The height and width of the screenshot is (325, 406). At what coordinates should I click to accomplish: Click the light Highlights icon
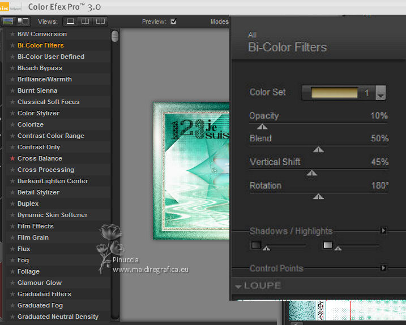coord(327,245)
